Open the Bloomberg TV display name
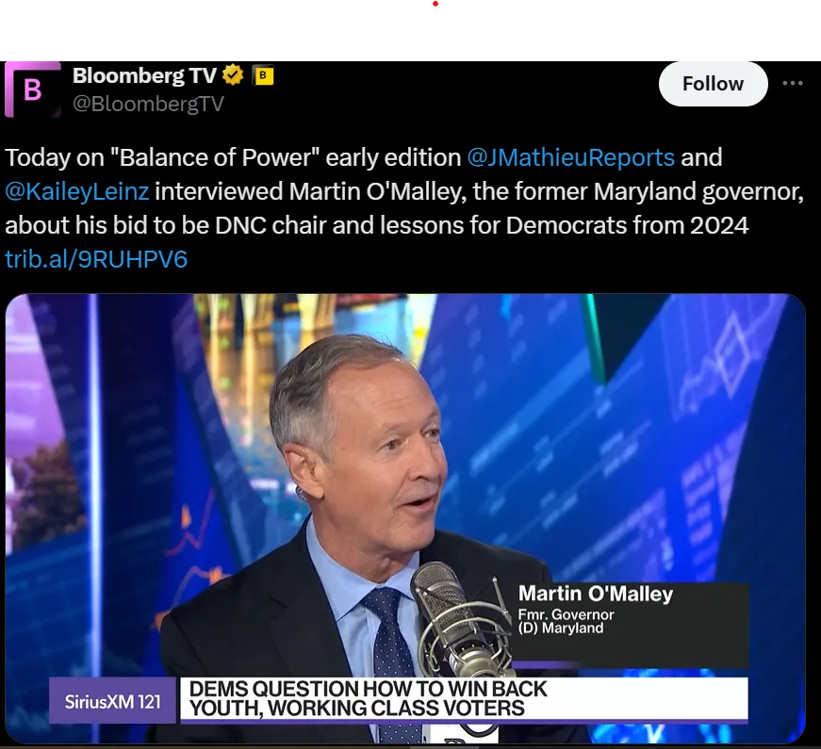This screenshot has height=749, width=821. [144, 75]
